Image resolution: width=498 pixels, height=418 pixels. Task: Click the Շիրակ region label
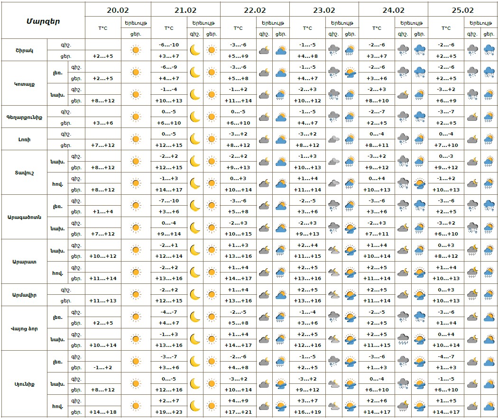(x=25, y=50)
